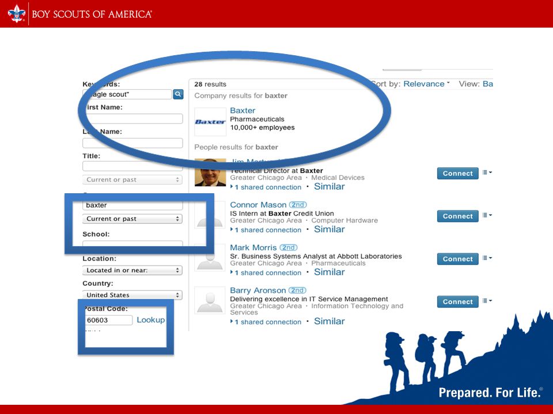Open Barry Aronson's profile link

[x=258, y=290]
